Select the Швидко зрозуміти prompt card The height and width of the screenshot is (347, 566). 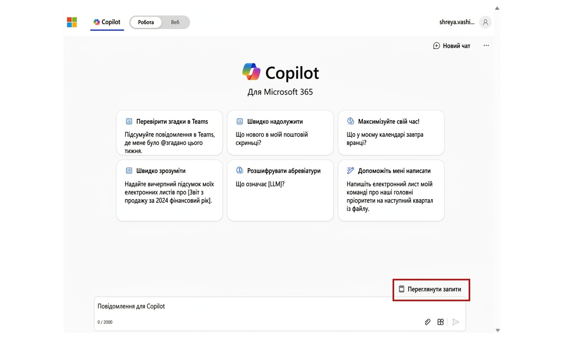click(x=169, y=190)
